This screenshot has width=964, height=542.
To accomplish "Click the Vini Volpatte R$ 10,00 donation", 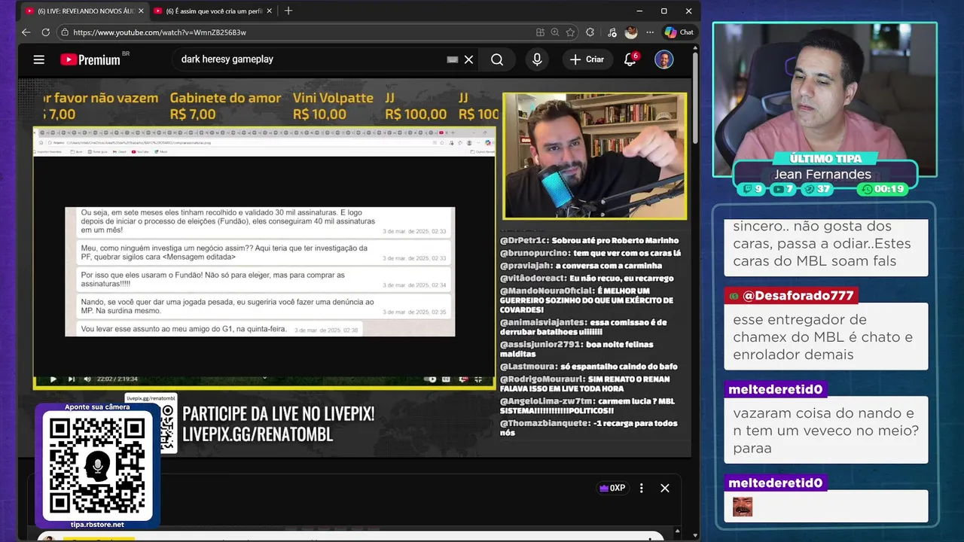I will [333, 106].
